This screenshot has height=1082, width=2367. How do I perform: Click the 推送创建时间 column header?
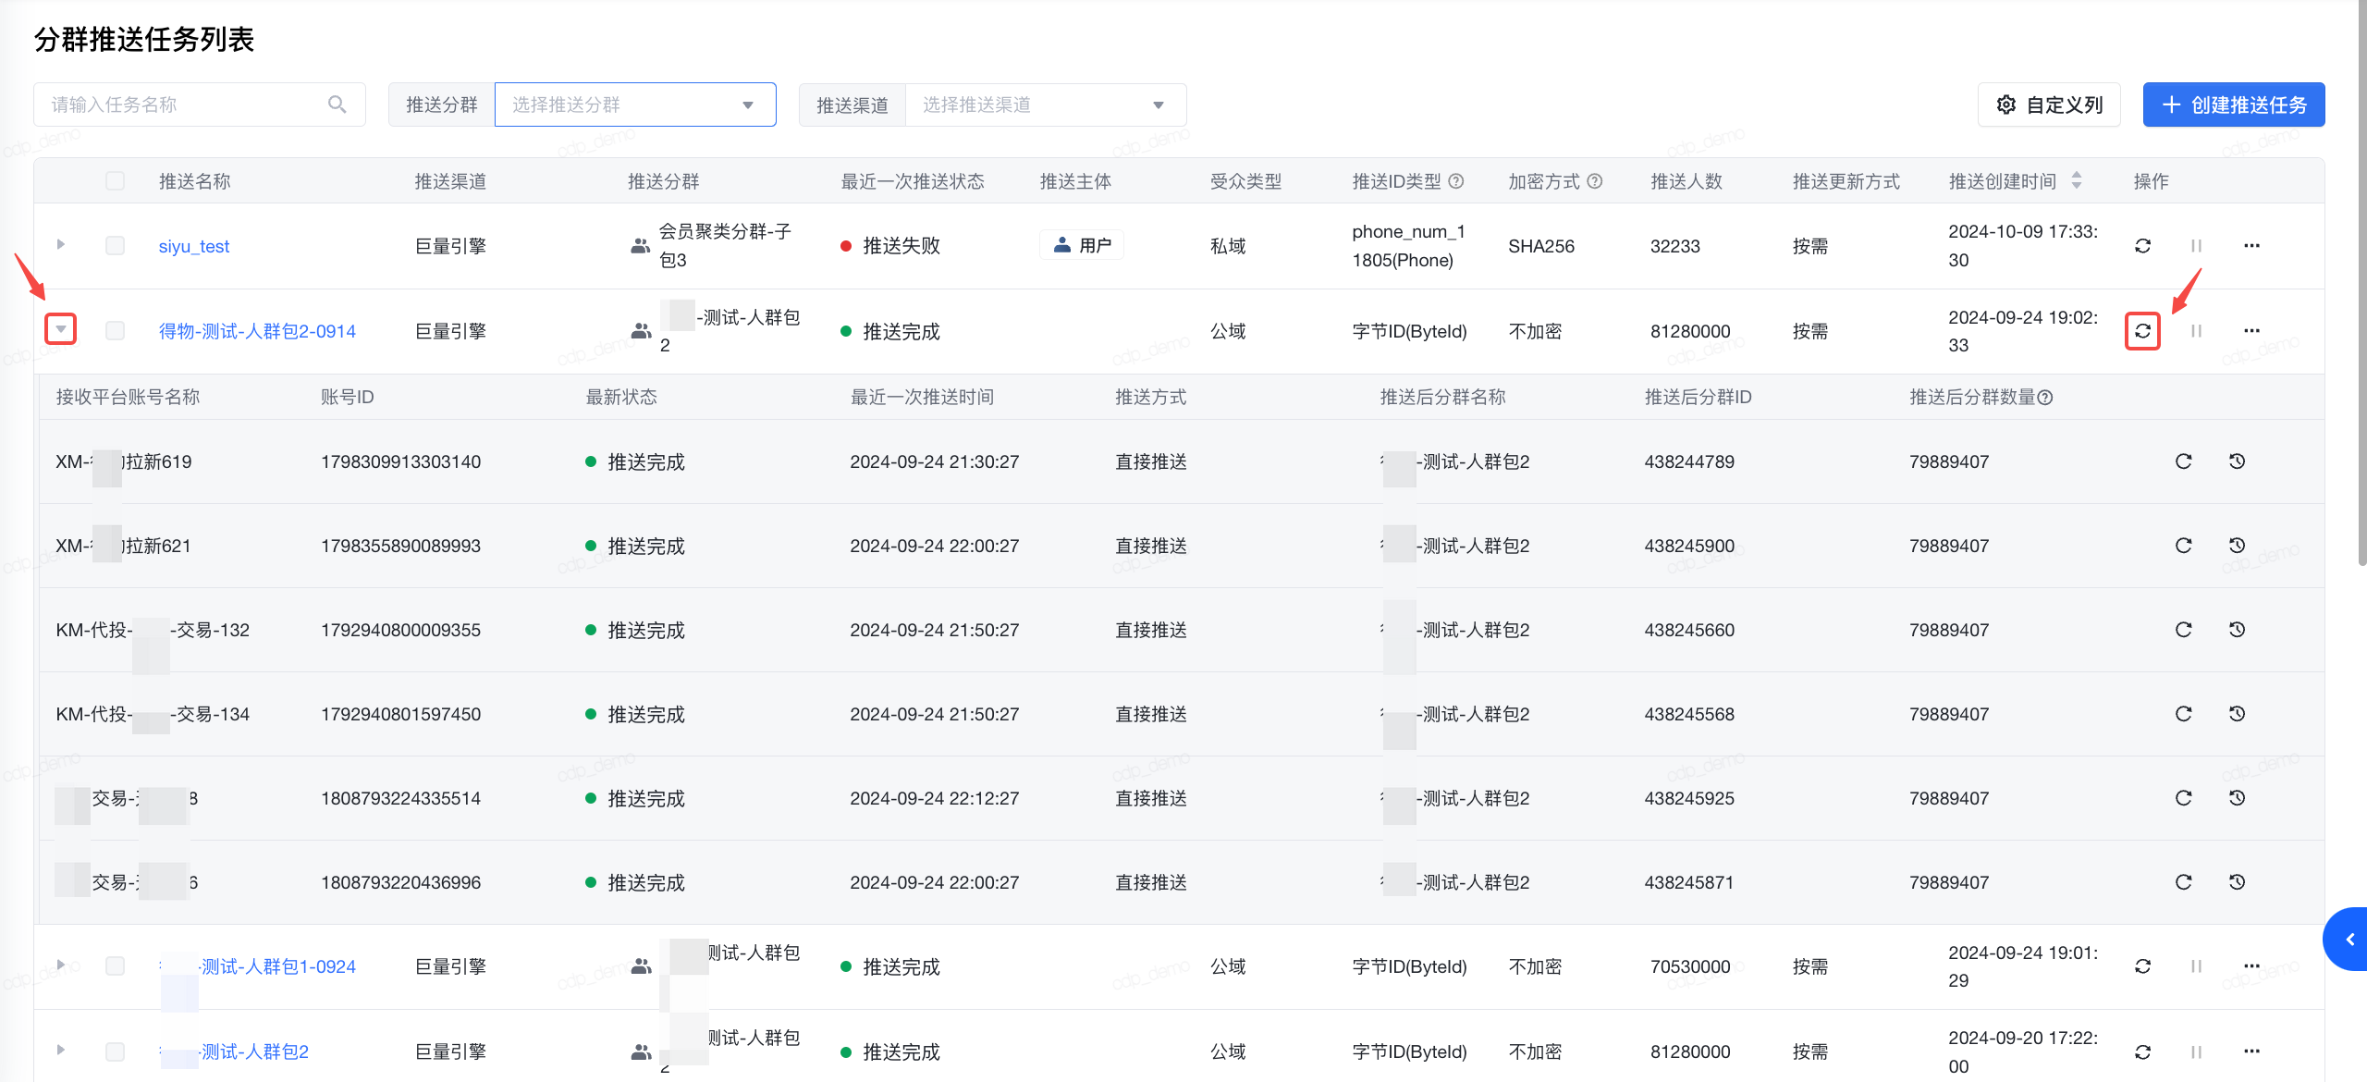pyautogui.click(x=2003, y=181)
